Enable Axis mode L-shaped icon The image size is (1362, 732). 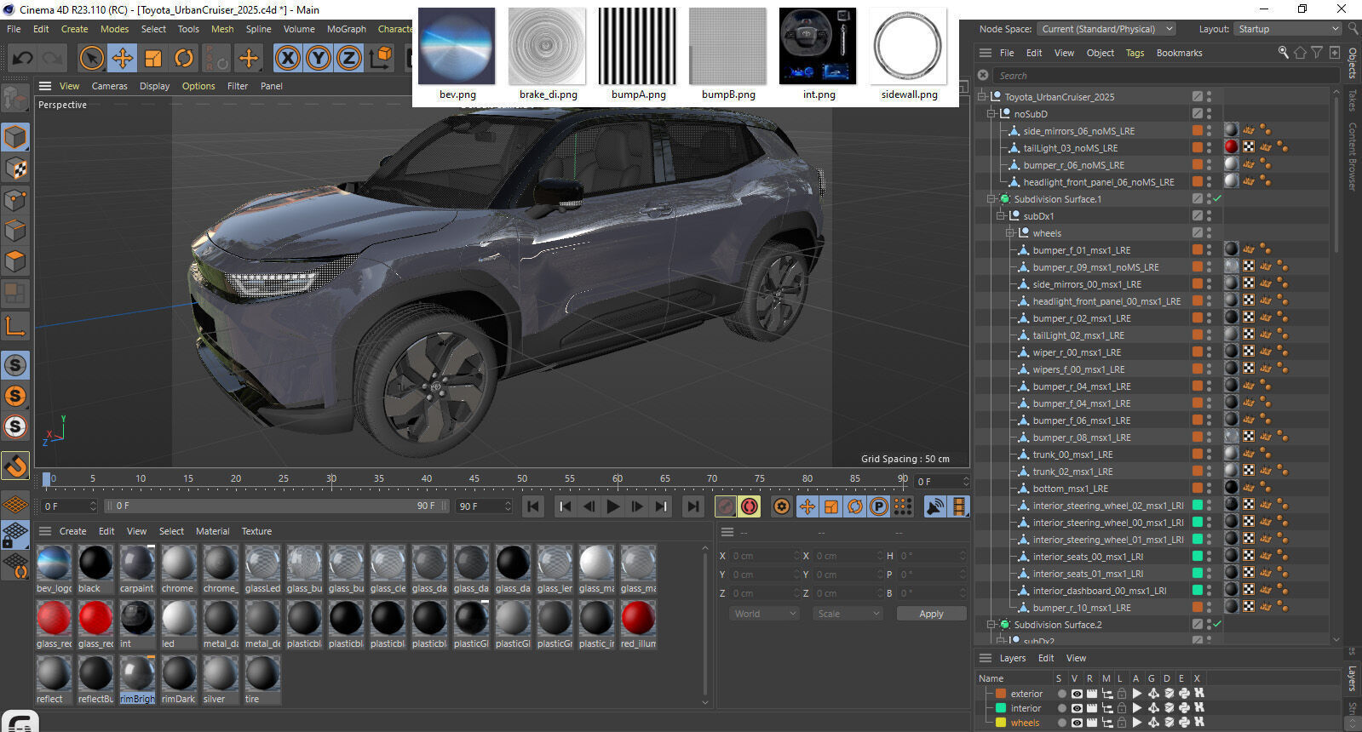coord(15,325)
